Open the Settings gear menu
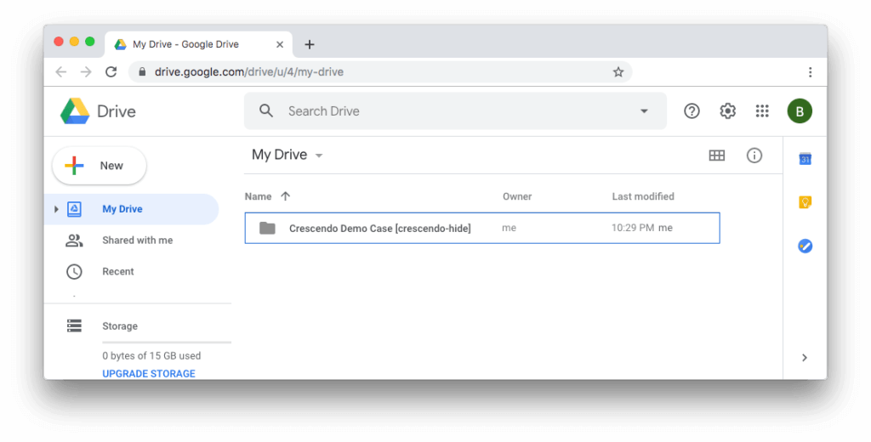 (x=728, y=111)
